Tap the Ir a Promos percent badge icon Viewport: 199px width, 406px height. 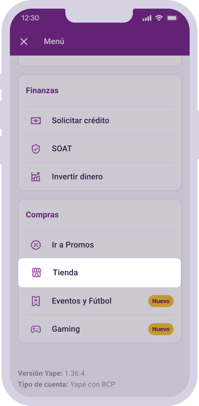tap(36, 245)
